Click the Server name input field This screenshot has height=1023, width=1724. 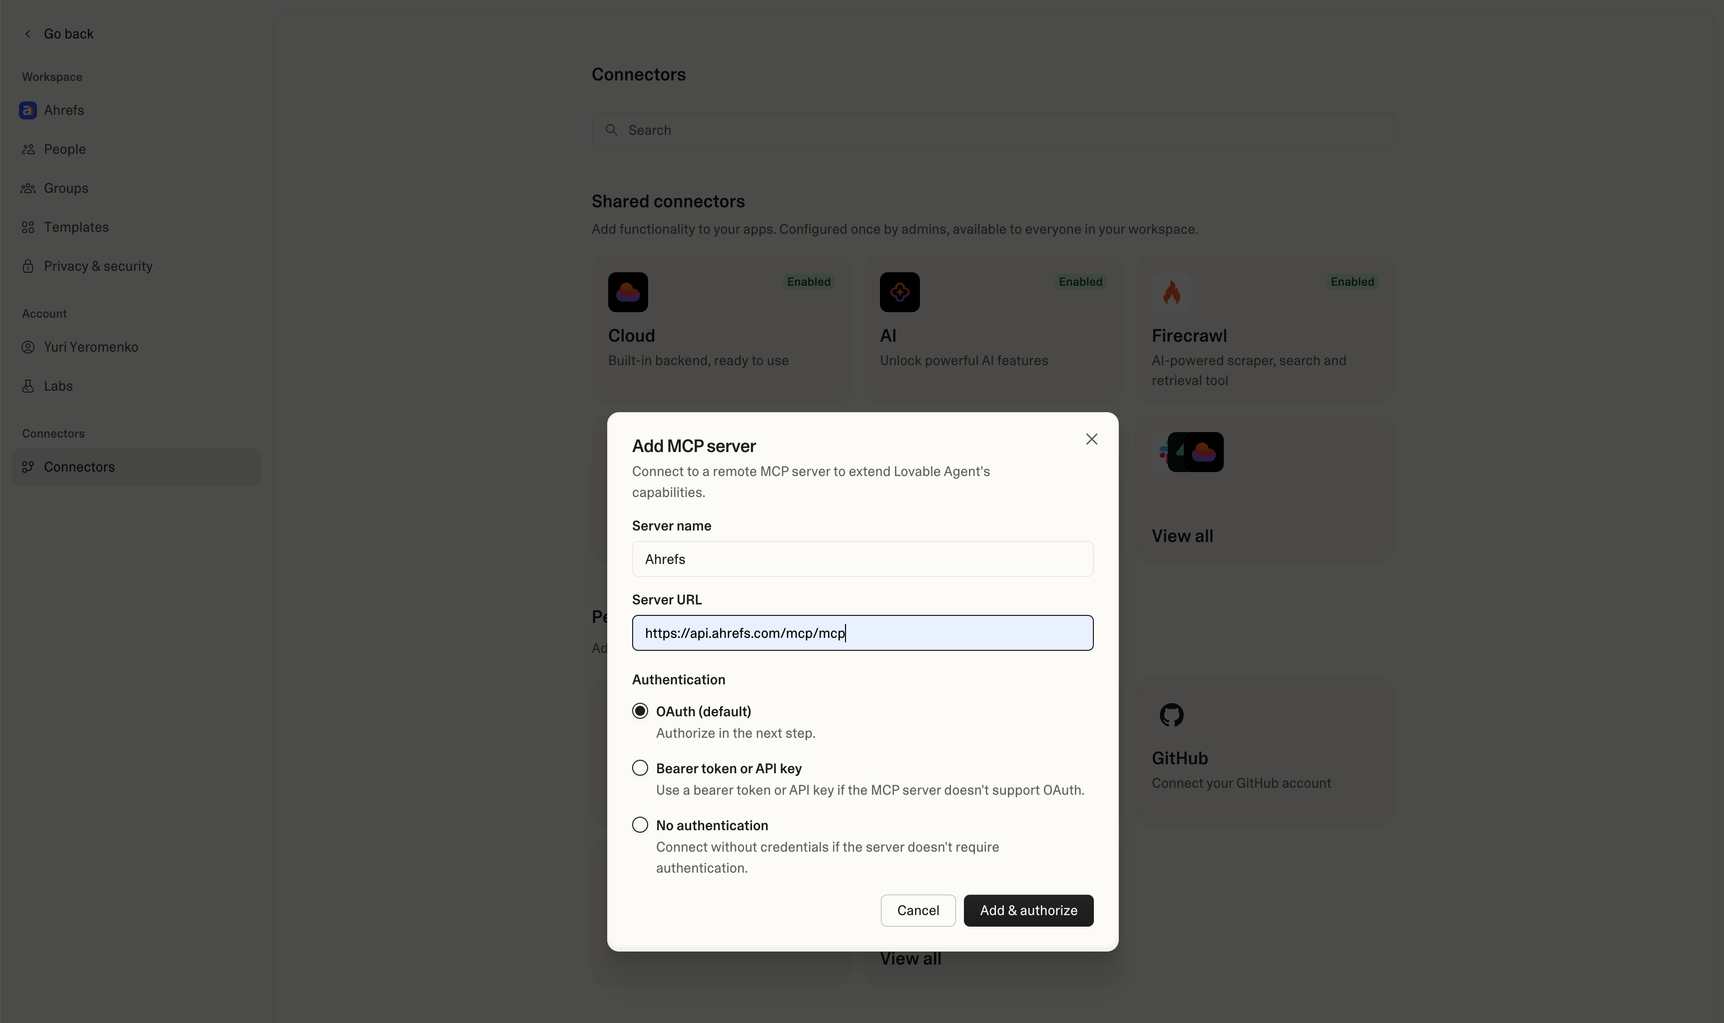click(862, 559)
